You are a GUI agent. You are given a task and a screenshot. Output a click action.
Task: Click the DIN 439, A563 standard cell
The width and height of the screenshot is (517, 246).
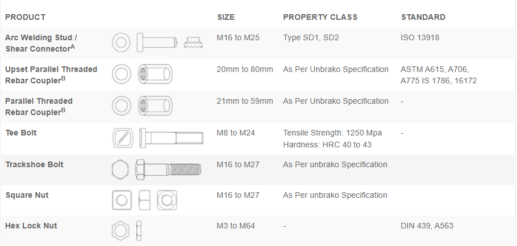427,226
